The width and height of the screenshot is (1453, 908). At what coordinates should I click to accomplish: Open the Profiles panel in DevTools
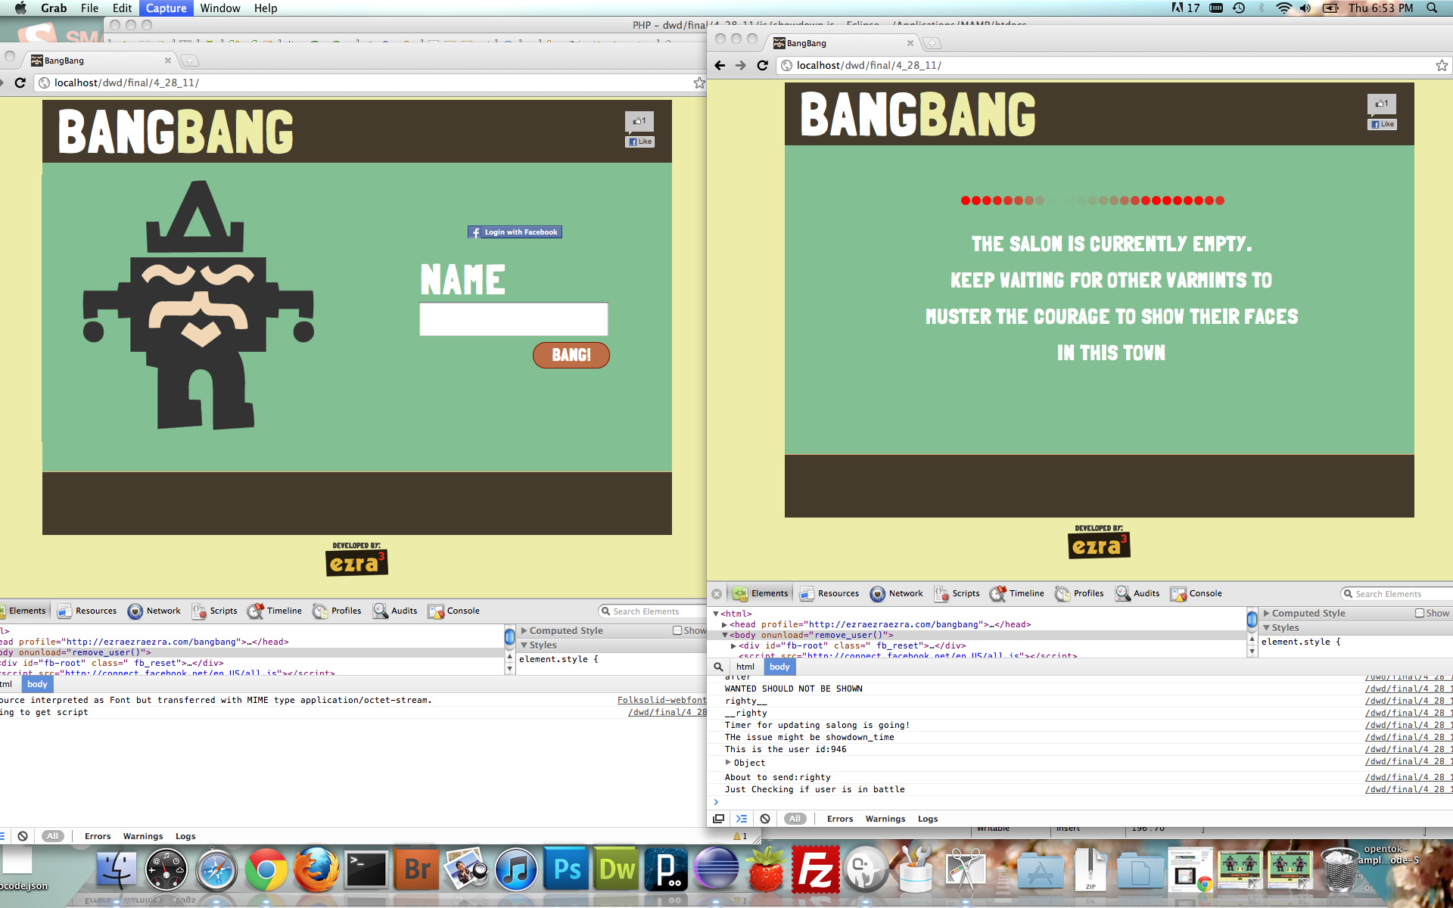[1079, 593]
